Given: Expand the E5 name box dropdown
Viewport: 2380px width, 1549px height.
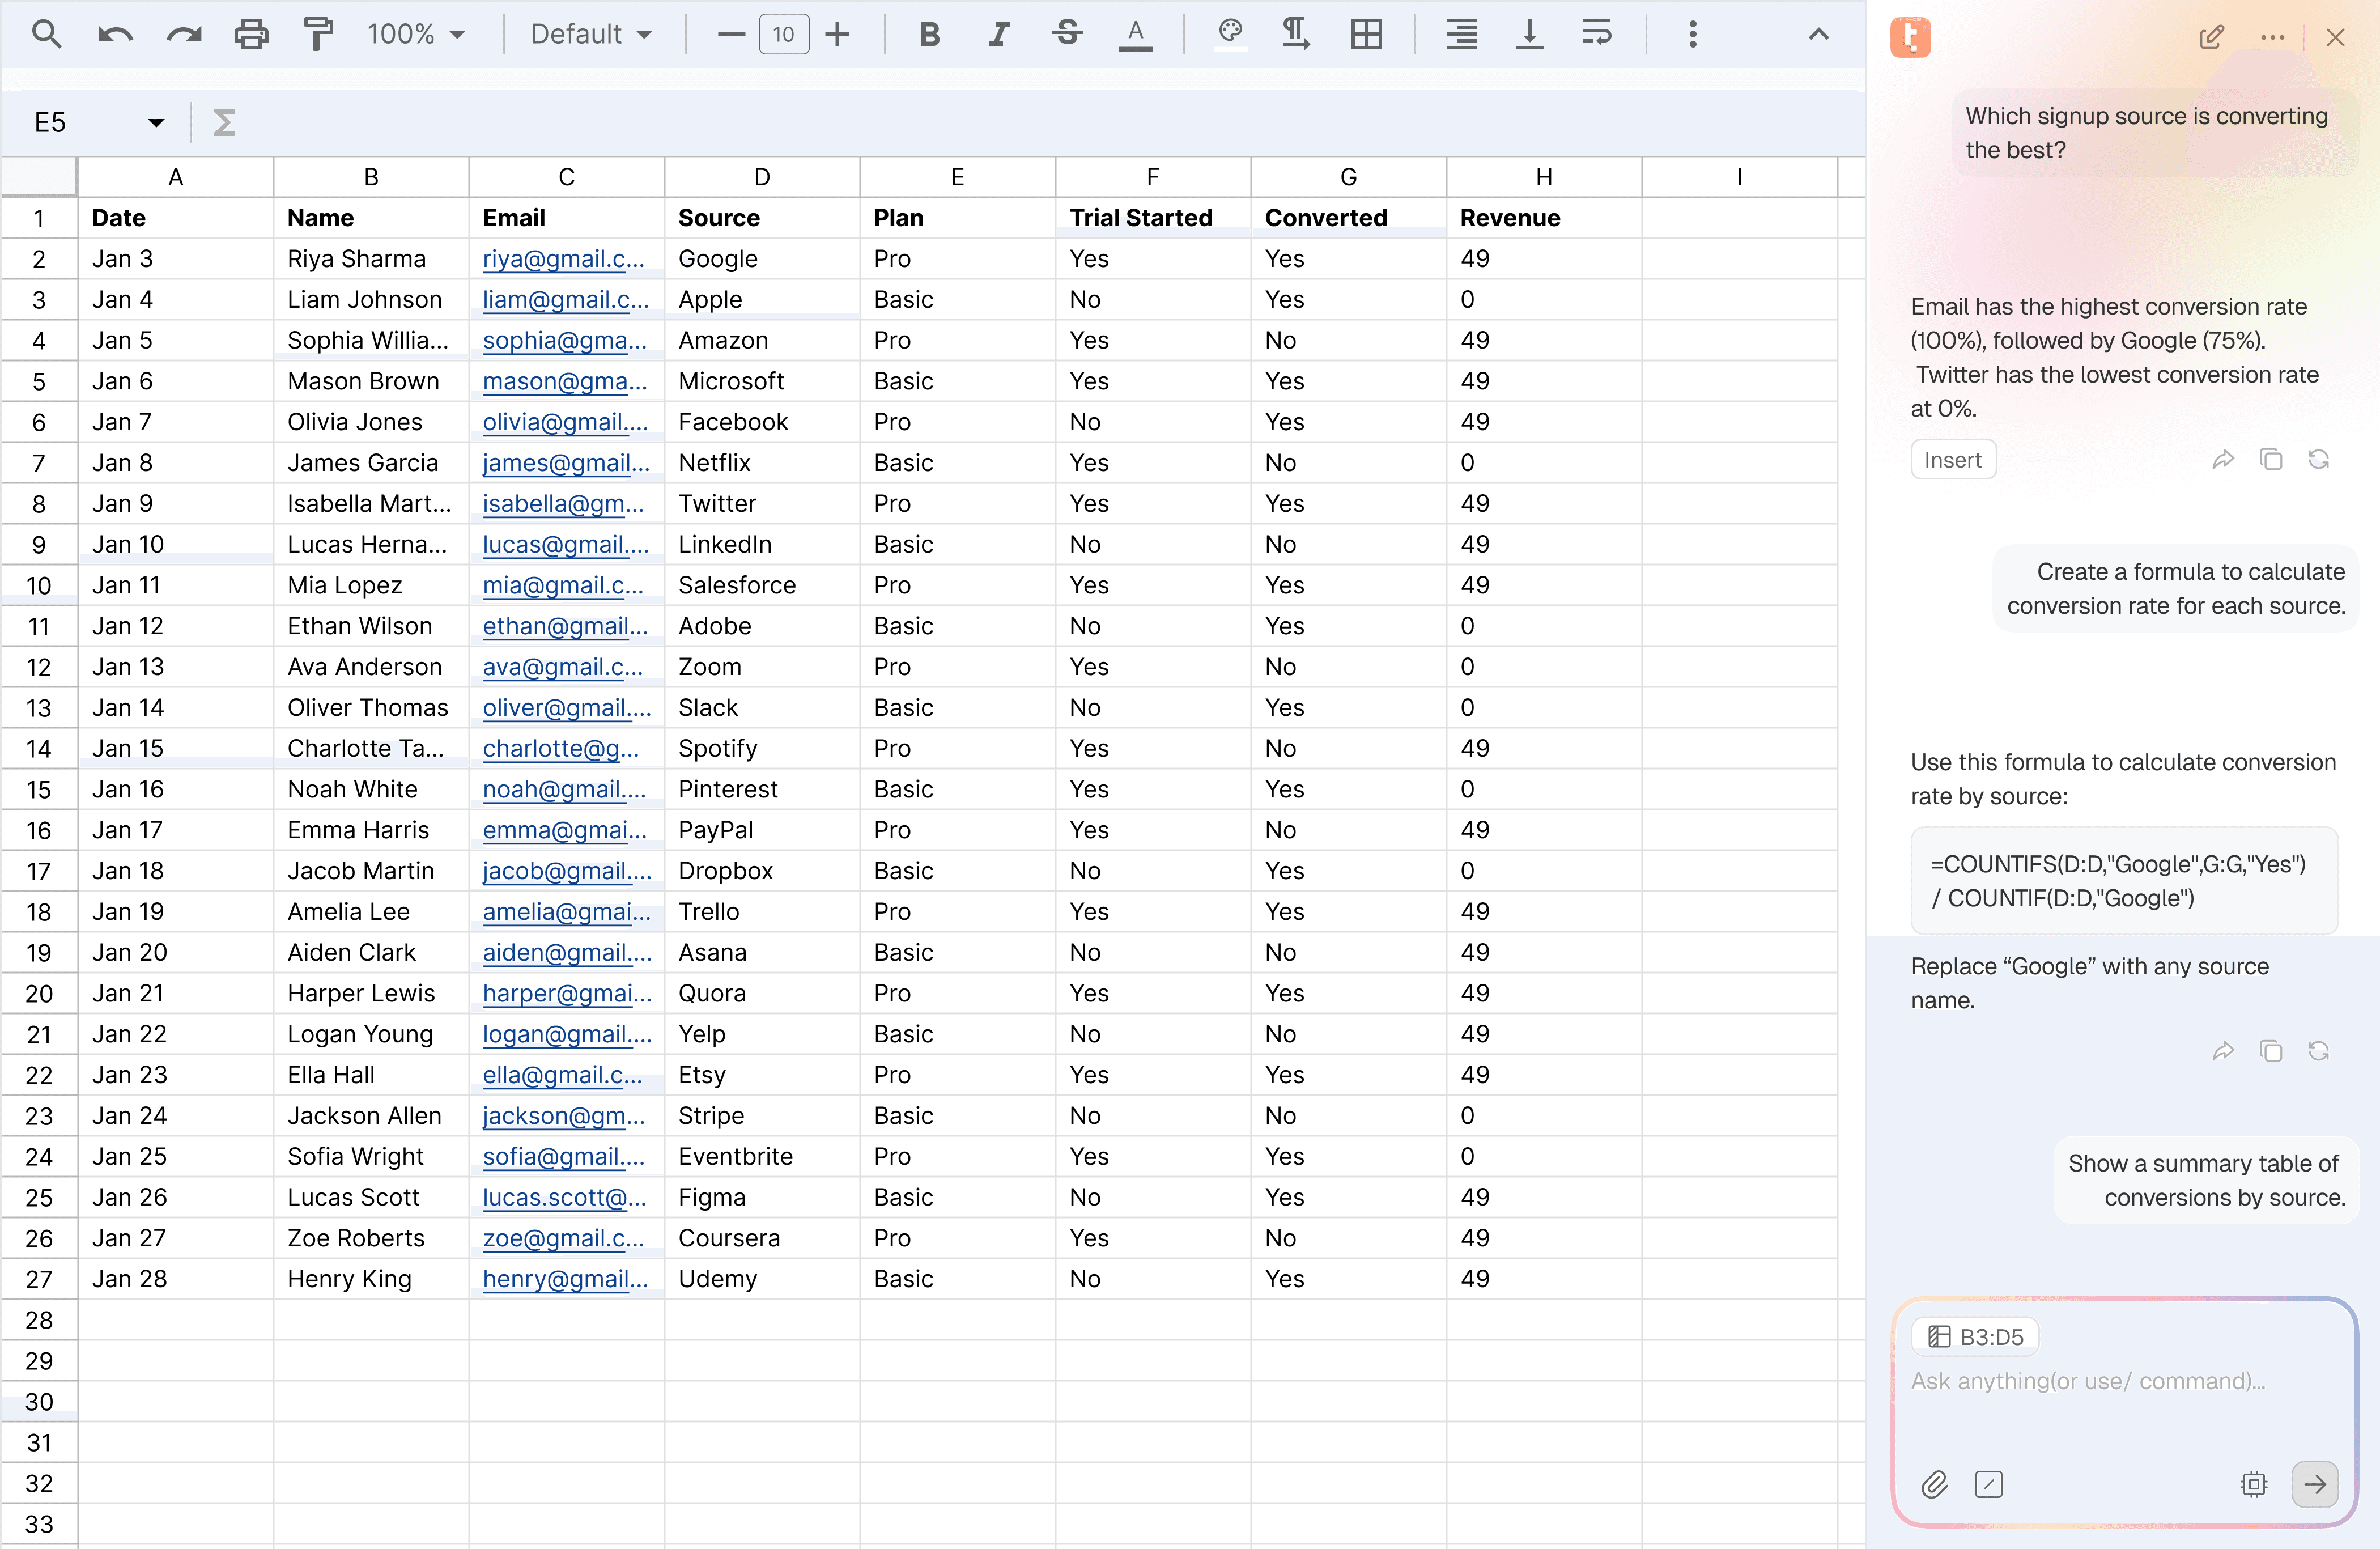Looking at the screenshot, I should coord(156,122).
